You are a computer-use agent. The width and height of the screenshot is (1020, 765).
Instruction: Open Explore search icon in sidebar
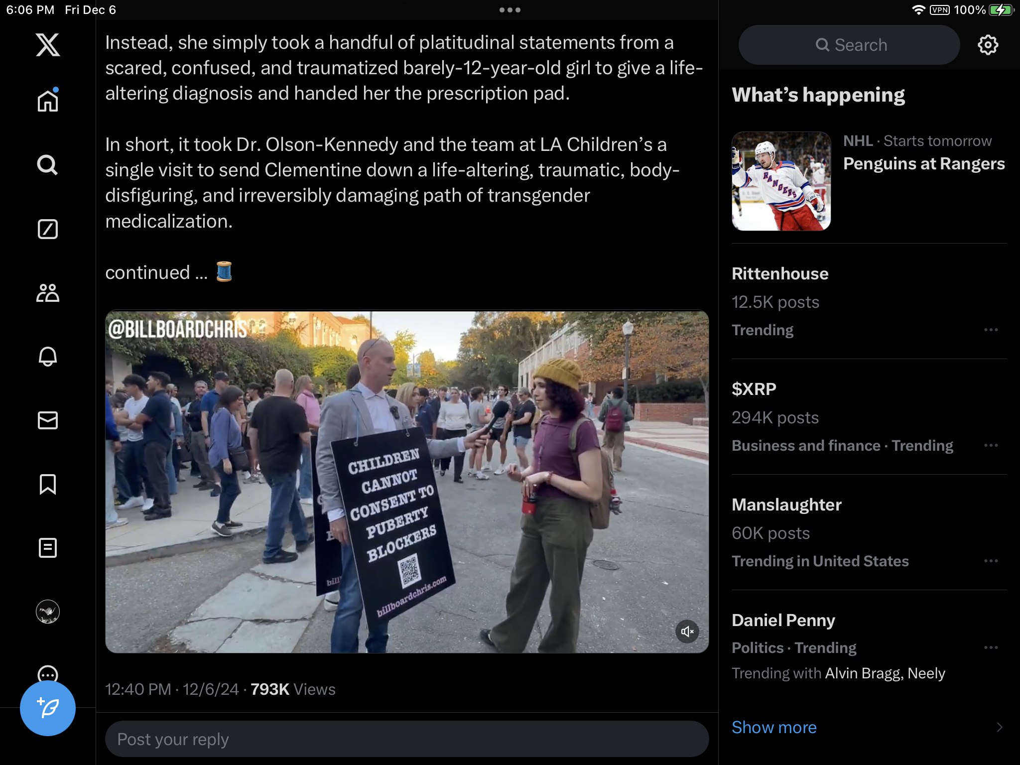pyautogui.click(x=48, y=165)
